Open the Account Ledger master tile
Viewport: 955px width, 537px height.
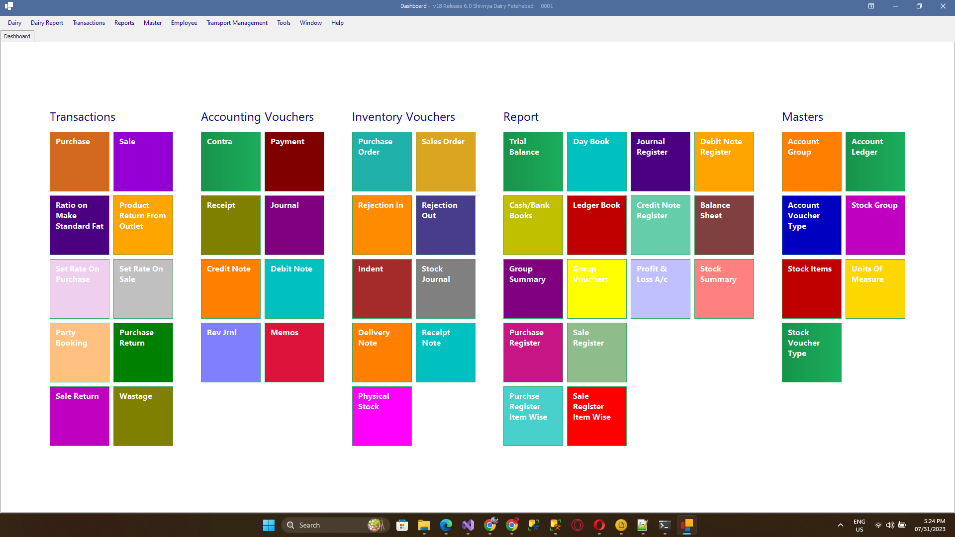click(875, 162)
